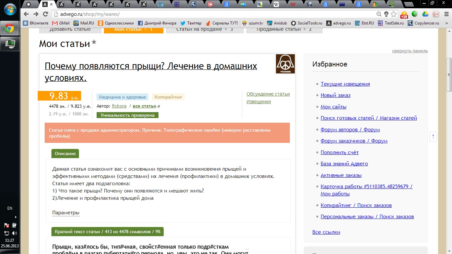Open the Твиттер bookmark
452x254 pixels.
point(191,23)
